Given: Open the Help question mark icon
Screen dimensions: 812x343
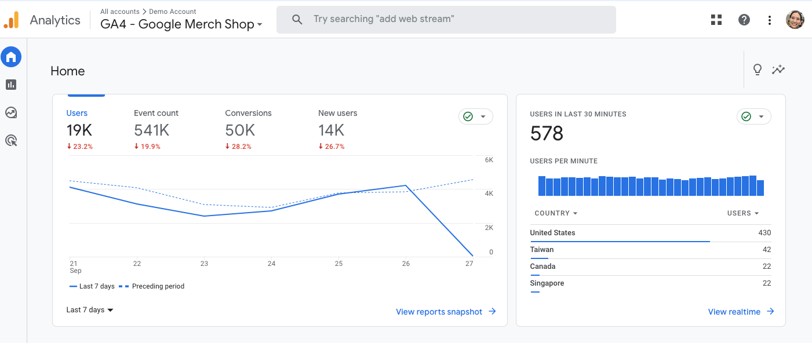Looking at the screenshot, I should 744,20.
